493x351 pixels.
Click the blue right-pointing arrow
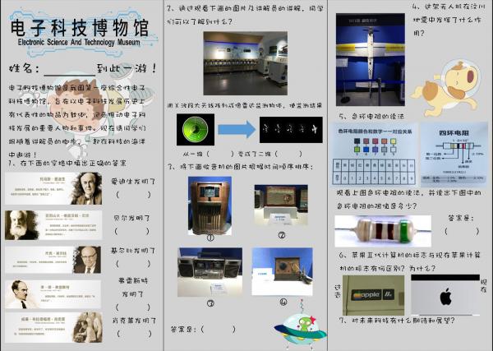pos(236,129)
